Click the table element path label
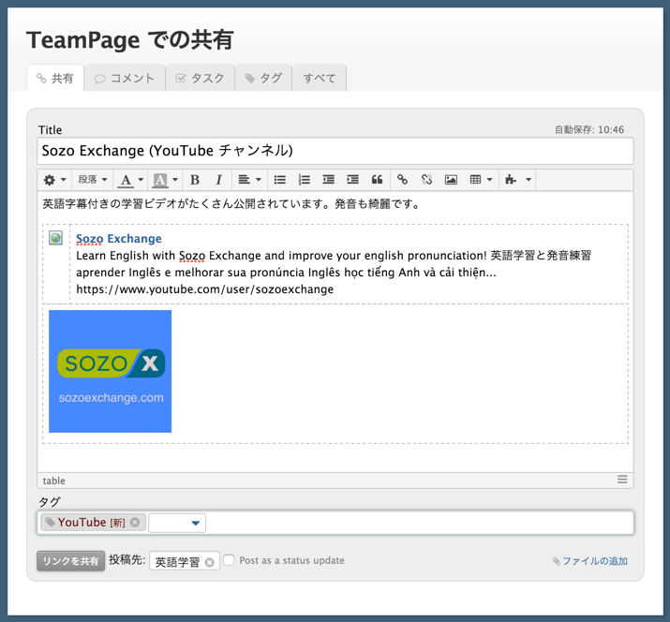This screenshot has width=670, height=622. pos(53,481)
